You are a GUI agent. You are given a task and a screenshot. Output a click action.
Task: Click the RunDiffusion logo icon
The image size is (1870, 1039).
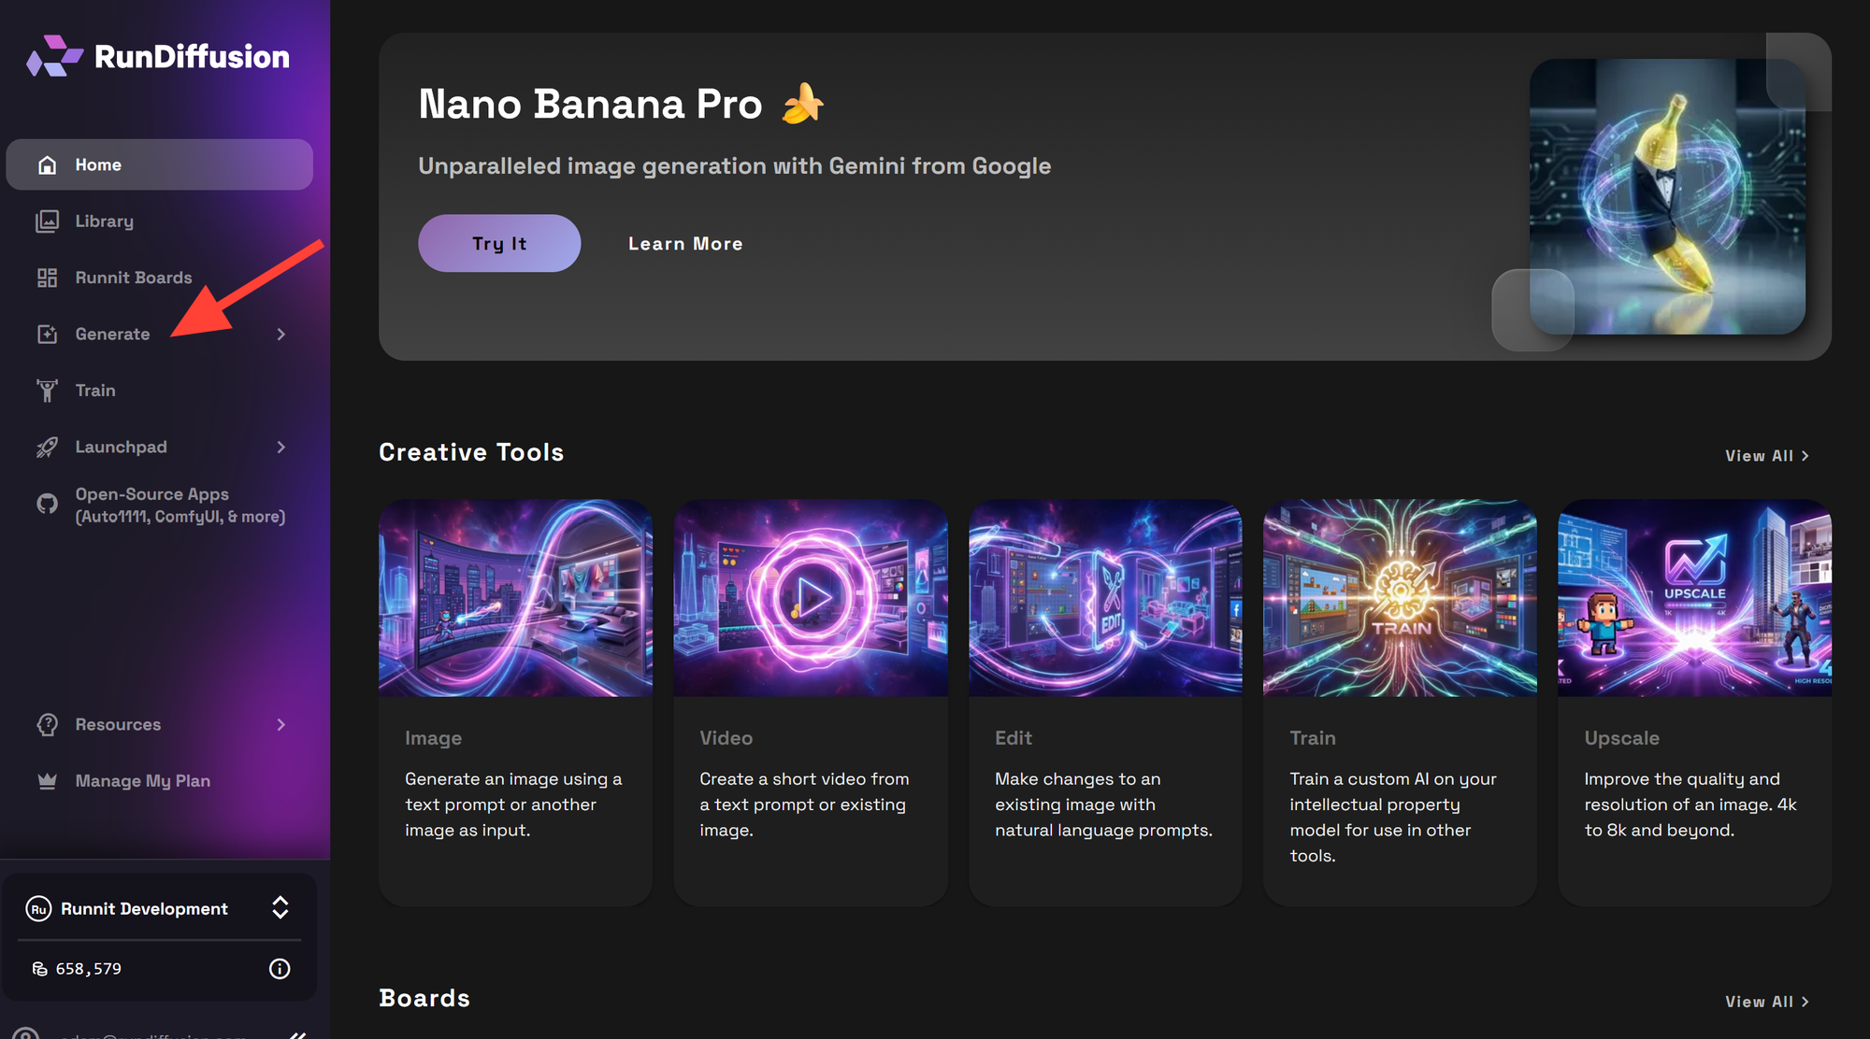[x=53, y=56]
